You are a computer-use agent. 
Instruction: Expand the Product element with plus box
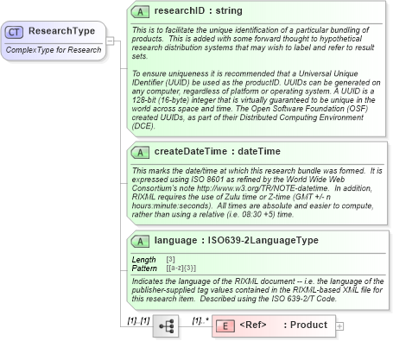click(x=339, y=326)
